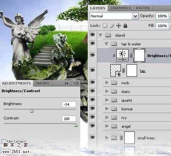Switch to the Masks tab
Image resolution: width=171 pixels, height=156 pixels.
click(x=42, y=83)
